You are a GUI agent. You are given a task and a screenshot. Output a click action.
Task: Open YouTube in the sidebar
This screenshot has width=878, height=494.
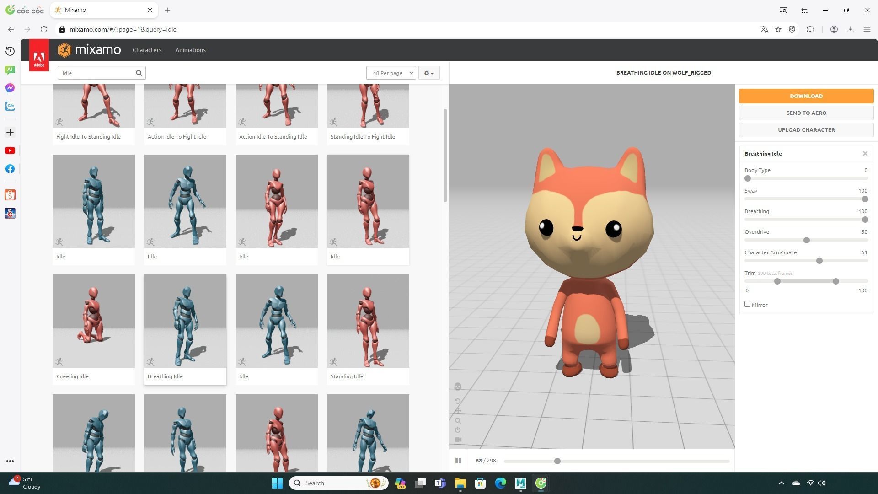(x=10, y=150)
